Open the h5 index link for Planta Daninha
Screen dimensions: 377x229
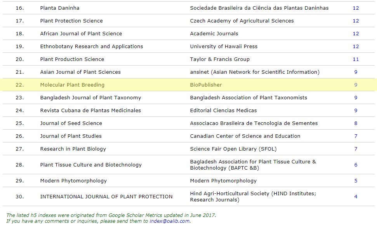pos(356,8)
